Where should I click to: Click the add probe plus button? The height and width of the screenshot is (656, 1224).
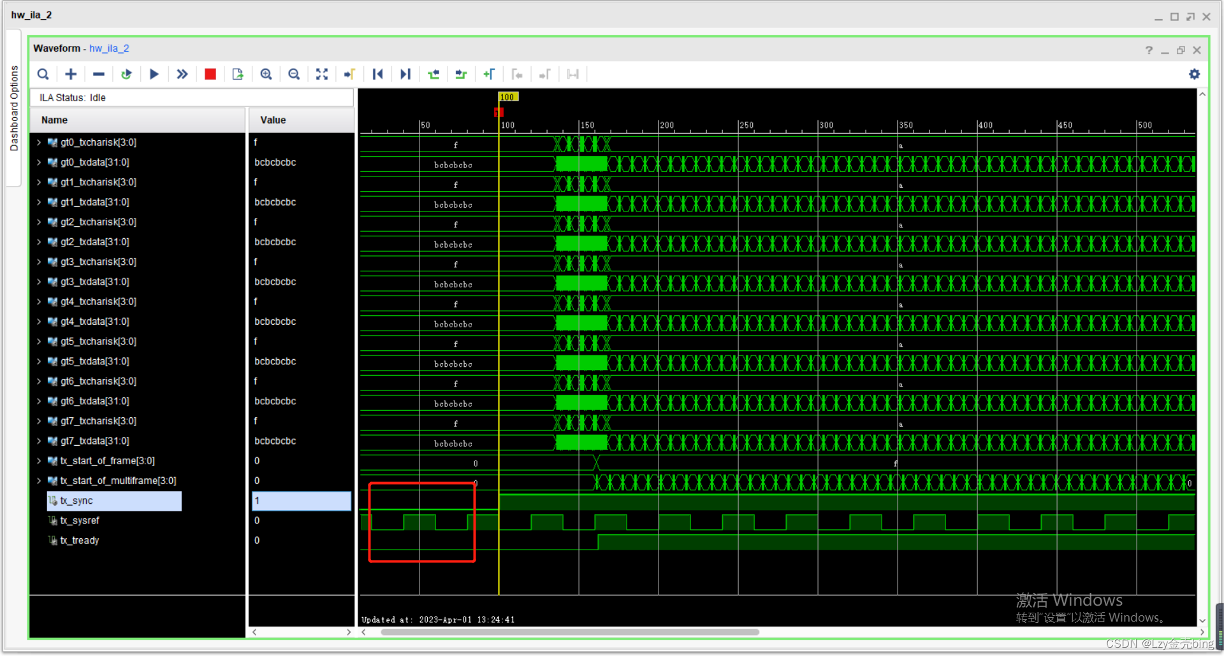coord(71,74)
